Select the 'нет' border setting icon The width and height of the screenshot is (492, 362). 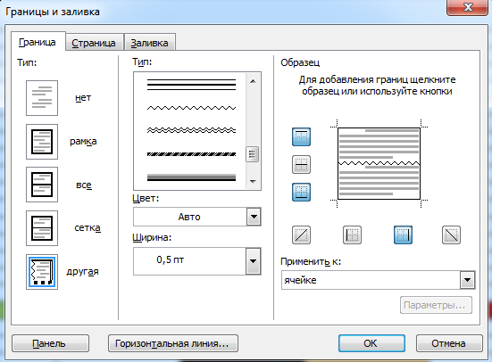(42, 98)
